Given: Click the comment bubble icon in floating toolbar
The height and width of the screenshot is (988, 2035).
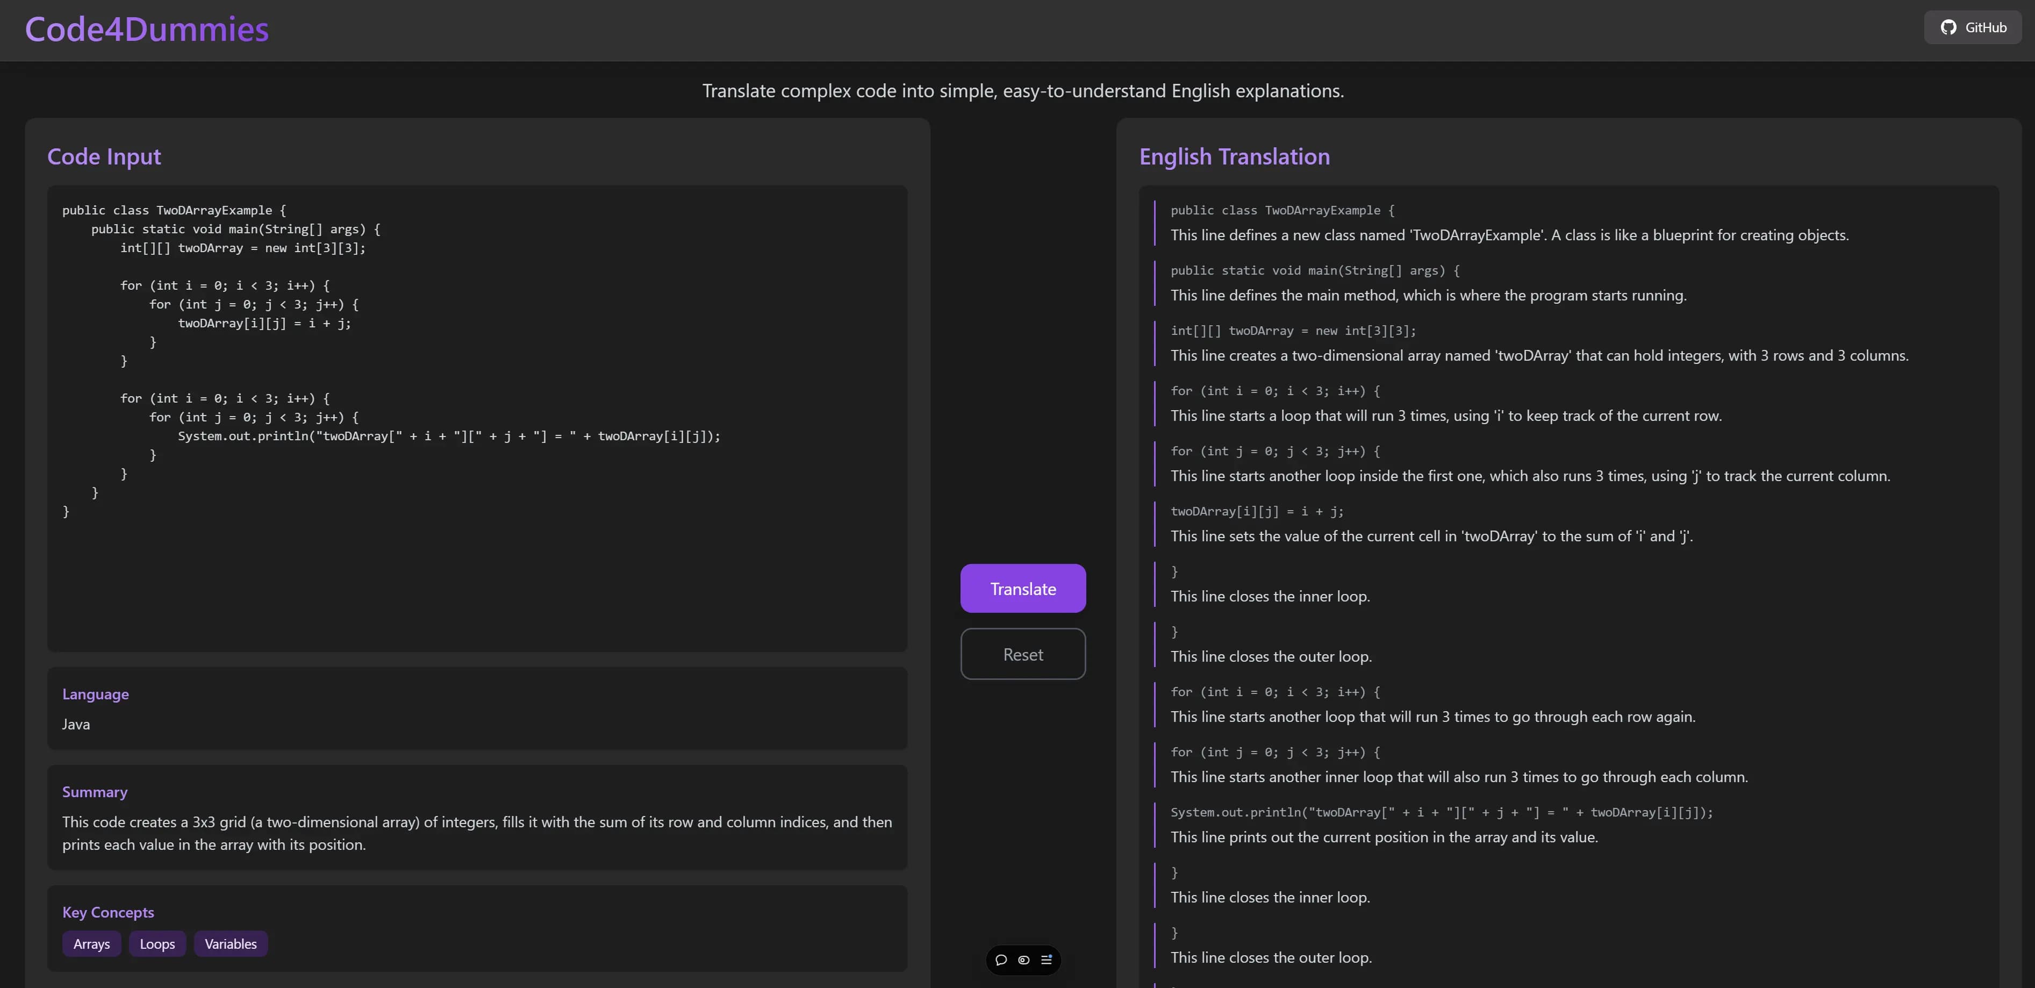Looking at the screenshot, I should point(1001,960).
